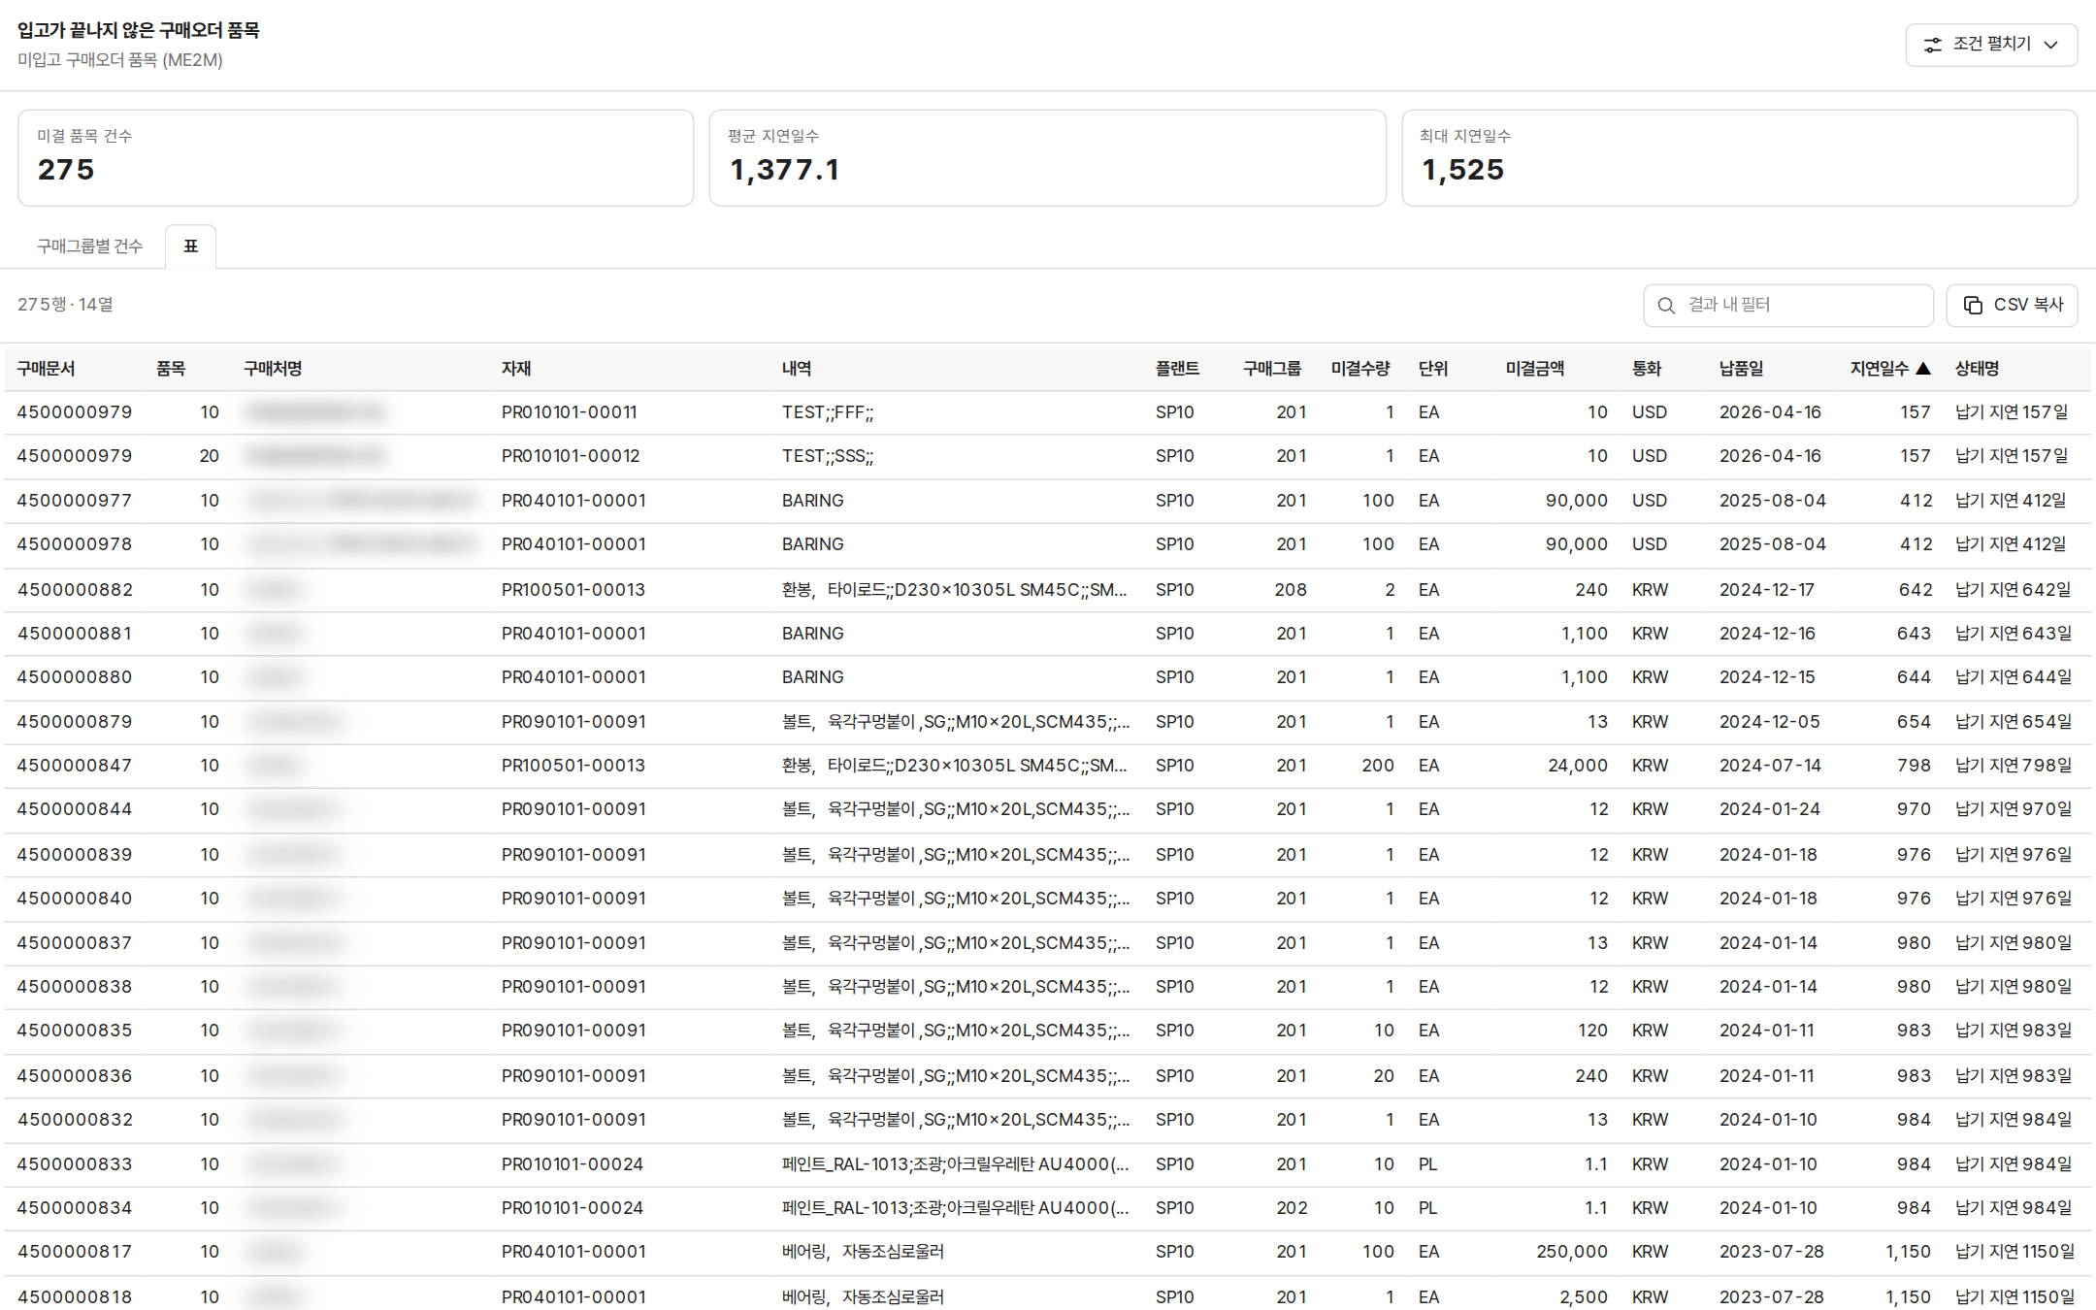
Task: Select purchase order 4500000839
Action: [x=75, y=855]
